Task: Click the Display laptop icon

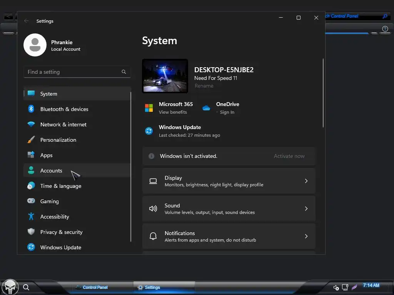Action: point(153,181)
